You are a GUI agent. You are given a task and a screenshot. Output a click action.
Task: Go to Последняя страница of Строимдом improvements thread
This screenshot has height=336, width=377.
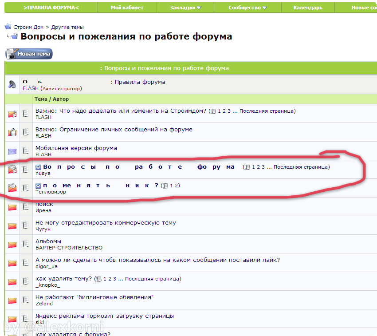tap(267, 111)
